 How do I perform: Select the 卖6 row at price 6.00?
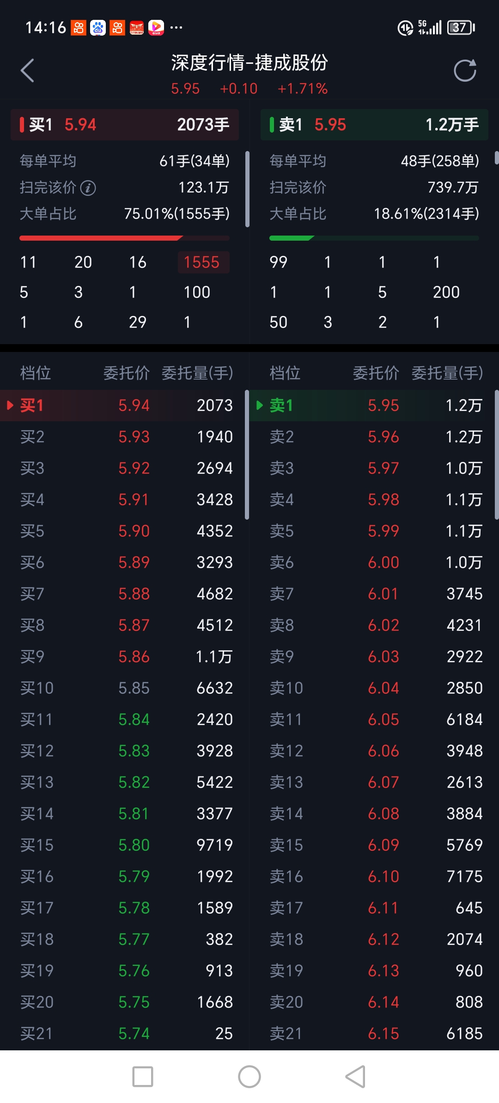point(375,563)
